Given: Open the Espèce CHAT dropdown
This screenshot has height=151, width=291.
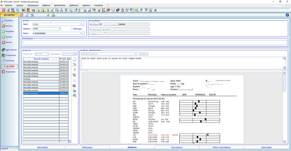Looking at the screenshot, I should click(x=59, y=29).
